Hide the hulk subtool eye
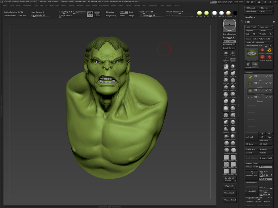278x208 pixels. [270, 76]
